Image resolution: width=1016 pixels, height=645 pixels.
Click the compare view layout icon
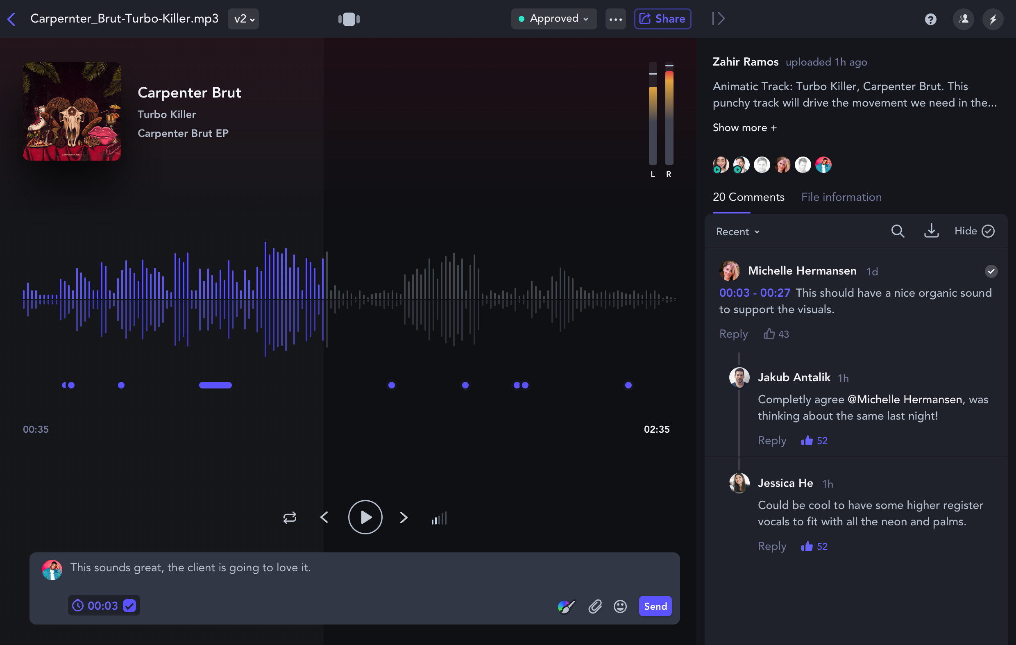coord(349,19)
